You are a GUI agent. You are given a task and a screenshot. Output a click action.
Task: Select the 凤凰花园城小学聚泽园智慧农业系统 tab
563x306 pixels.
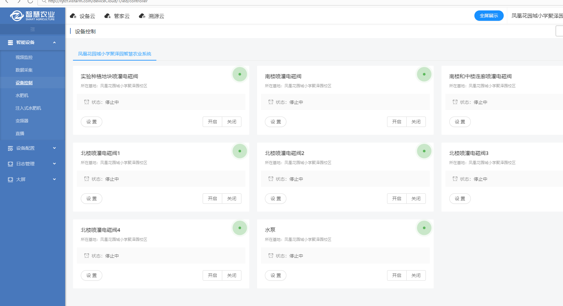tap(114, 54)
